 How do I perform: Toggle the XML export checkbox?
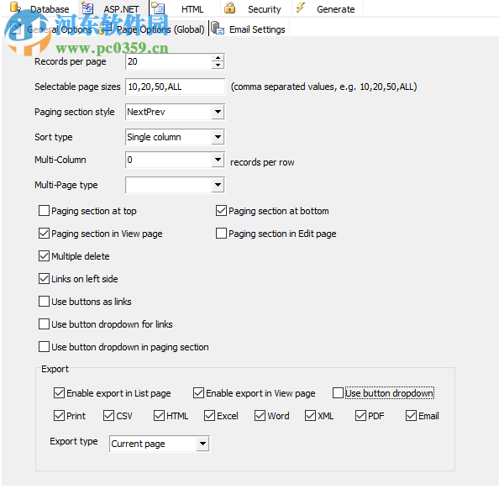pyautogui.click(x=310, y=416)
